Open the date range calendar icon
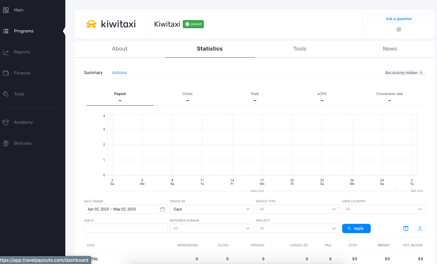Screen dimensions: 437x264 163,209
